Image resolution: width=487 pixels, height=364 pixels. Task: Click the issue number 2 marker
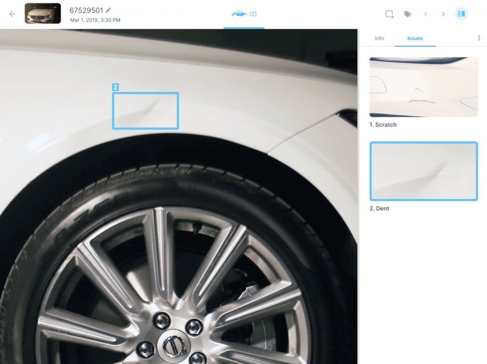click(x=115, y=87)
